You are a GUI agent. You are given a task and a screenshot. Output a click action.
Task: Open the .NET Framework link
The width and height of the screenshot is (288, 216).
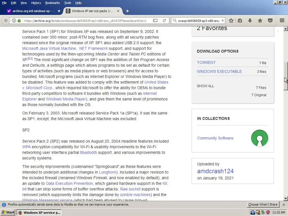[93, 48]
